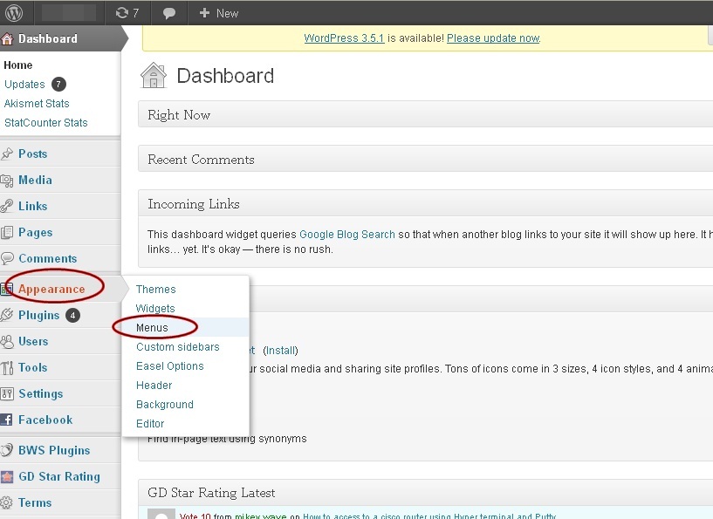Click the Media icon in sidebar
Image resolution: width=713 pixels, height=519 pixels.
7,181
